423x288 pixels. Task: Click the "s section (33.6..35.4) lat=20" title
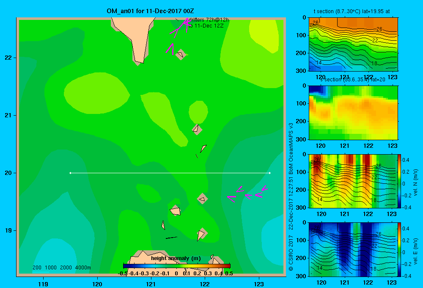[x=353, y=80]
